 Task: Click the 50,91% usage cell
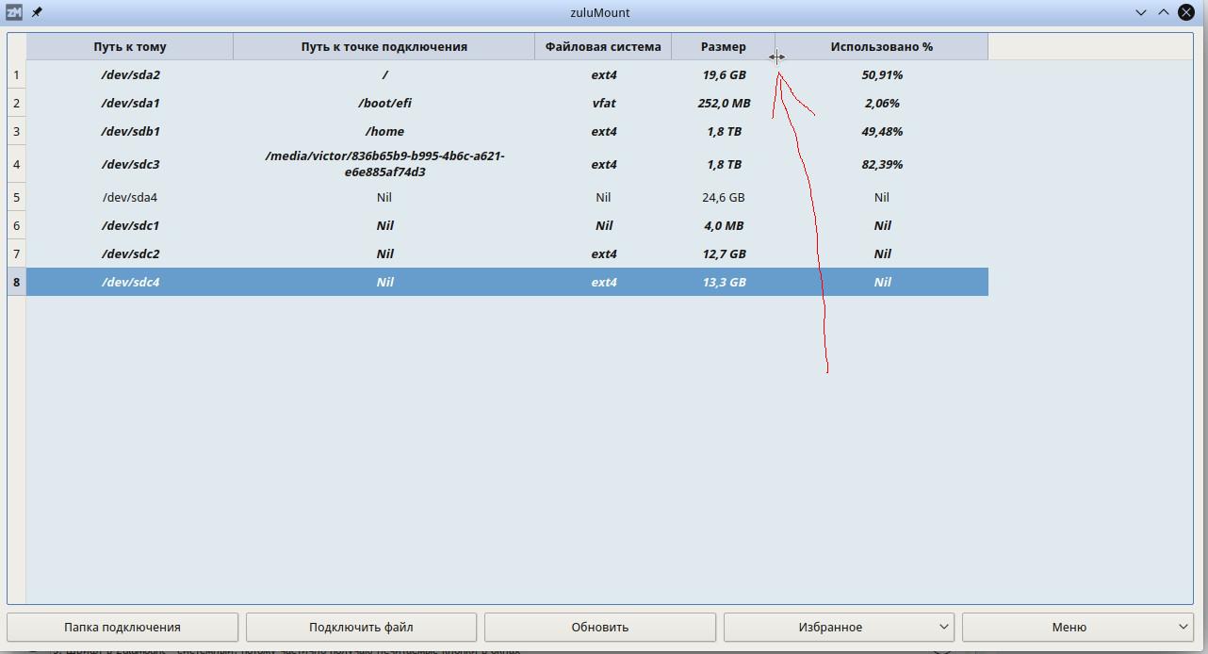(882, 74)
